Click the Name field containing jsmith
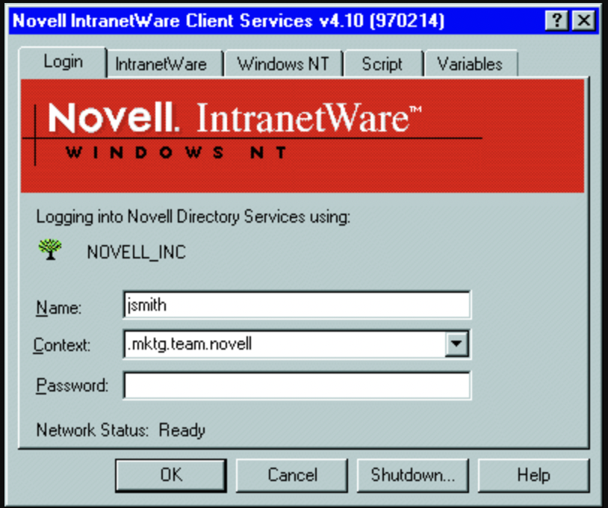Viewport: 608px width, 508px height. pyautogui.click(x=297, y=306)
